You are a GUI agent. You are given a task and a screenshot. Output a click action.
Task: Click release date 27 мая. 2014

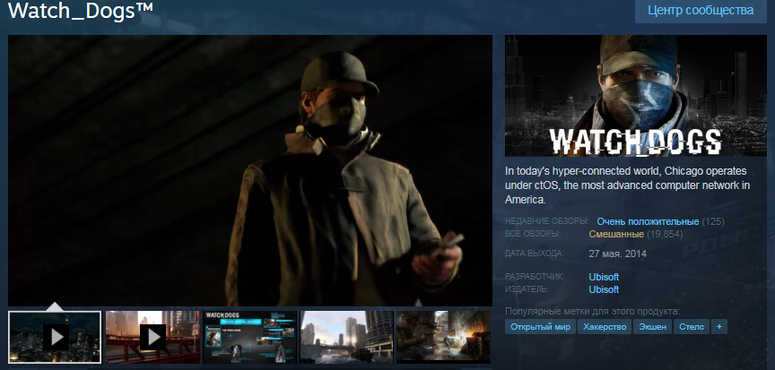point(617,254)
